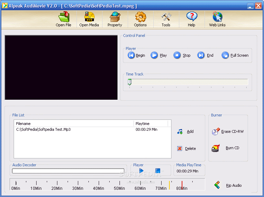The image size is (264, 197).
Task: Click the Rip Audio icon
Action: [x=217, y=185]
